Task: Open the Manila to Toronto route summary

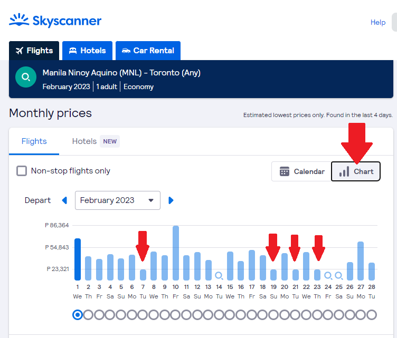Action: coord(201,79)
